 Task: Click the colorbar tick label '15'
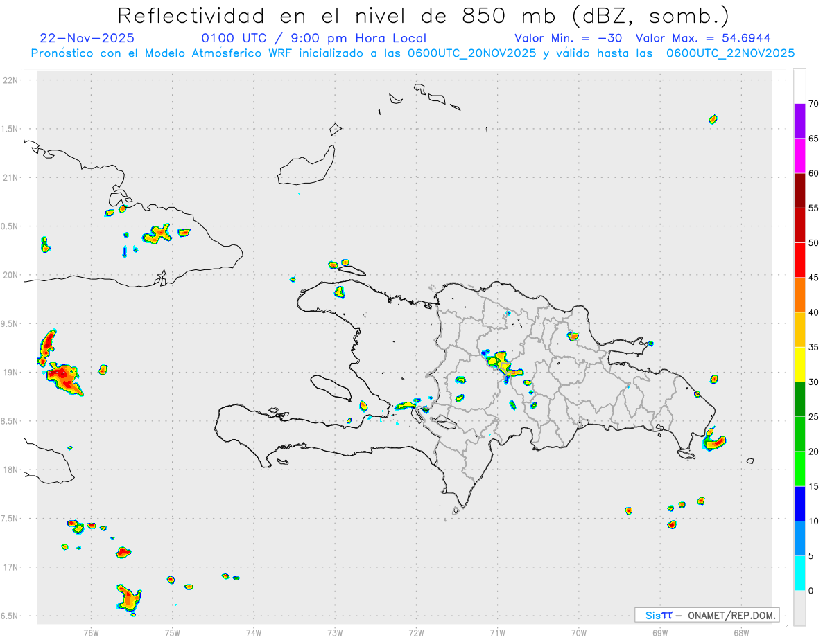coord(813,486)
